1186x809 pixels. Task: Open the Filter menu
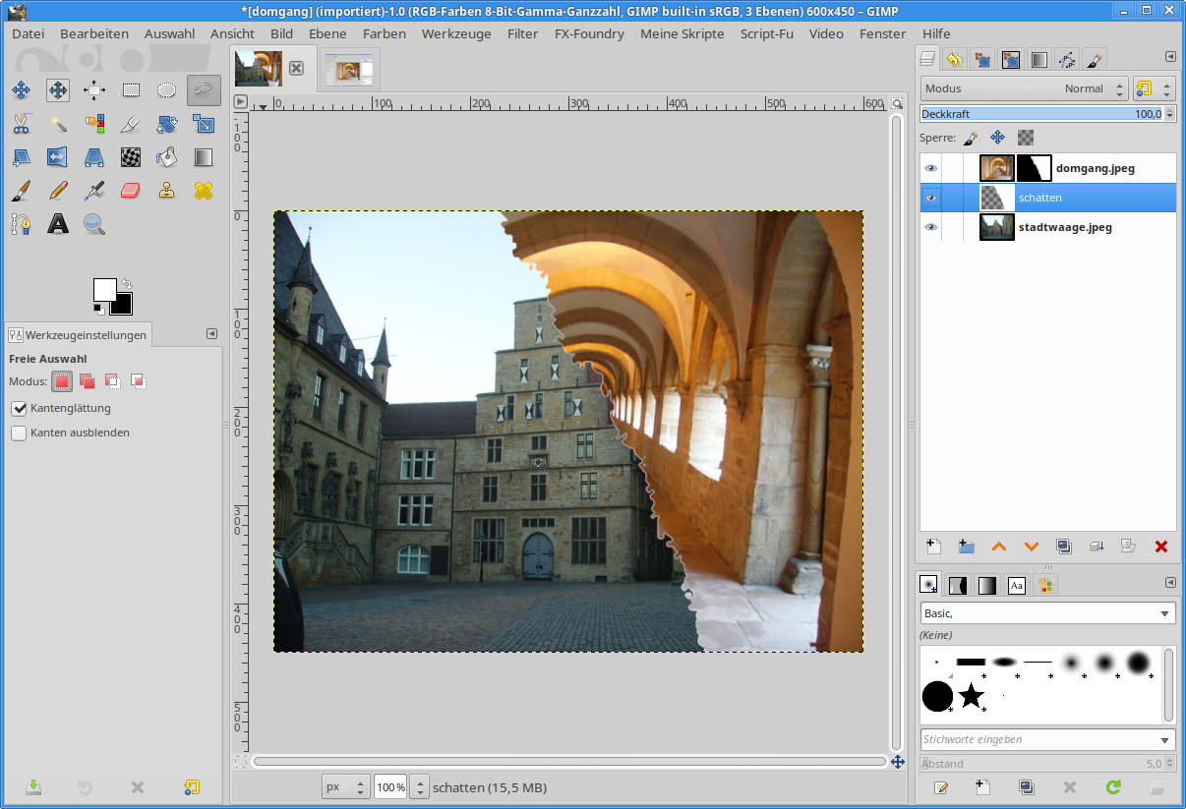[522, 33]
